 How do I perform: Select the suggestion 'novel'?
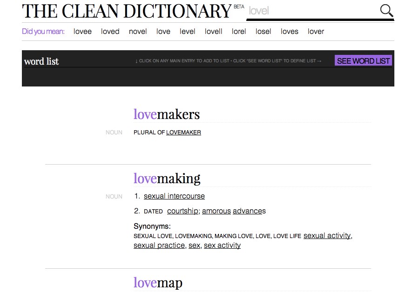pos(138,31)
